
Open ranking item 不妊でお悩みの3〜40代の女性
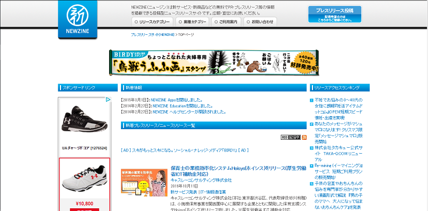pyautogui.click(x=339, y=109)
